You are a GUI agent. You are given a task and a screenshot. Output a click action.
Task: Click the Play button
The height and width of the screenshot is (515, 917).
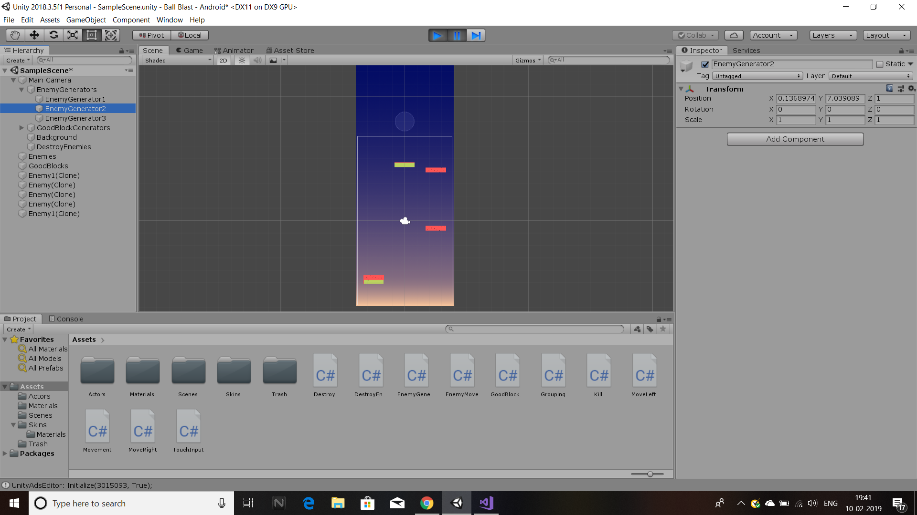437,35
